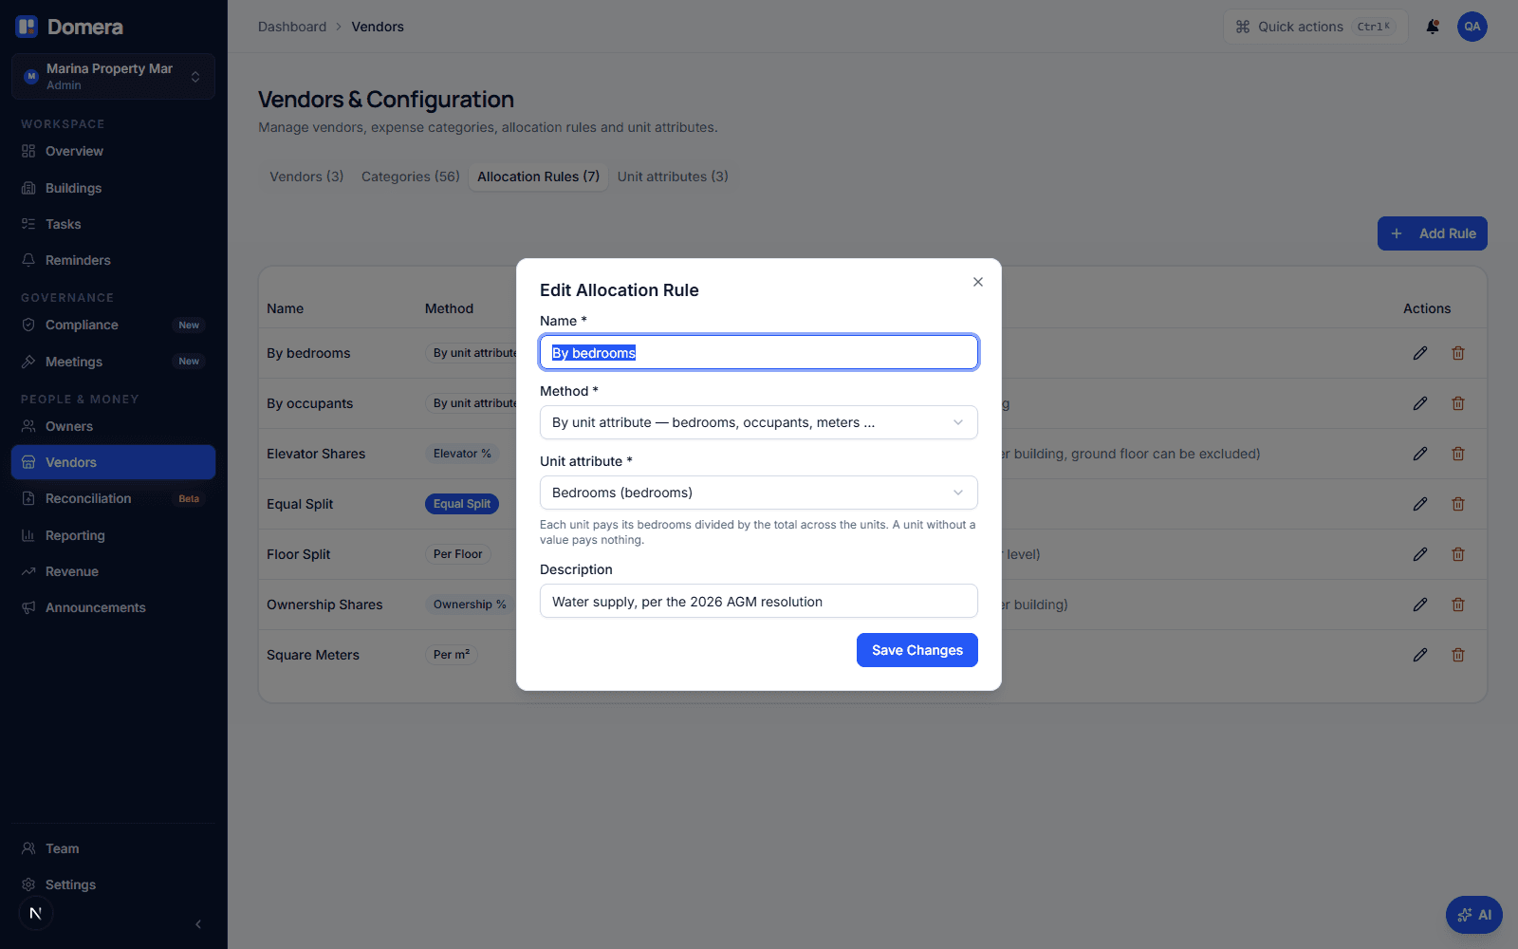The image size is (1518, 949).
Task: Open Announcements in the sidebar
Action: [x=113, y=607]
